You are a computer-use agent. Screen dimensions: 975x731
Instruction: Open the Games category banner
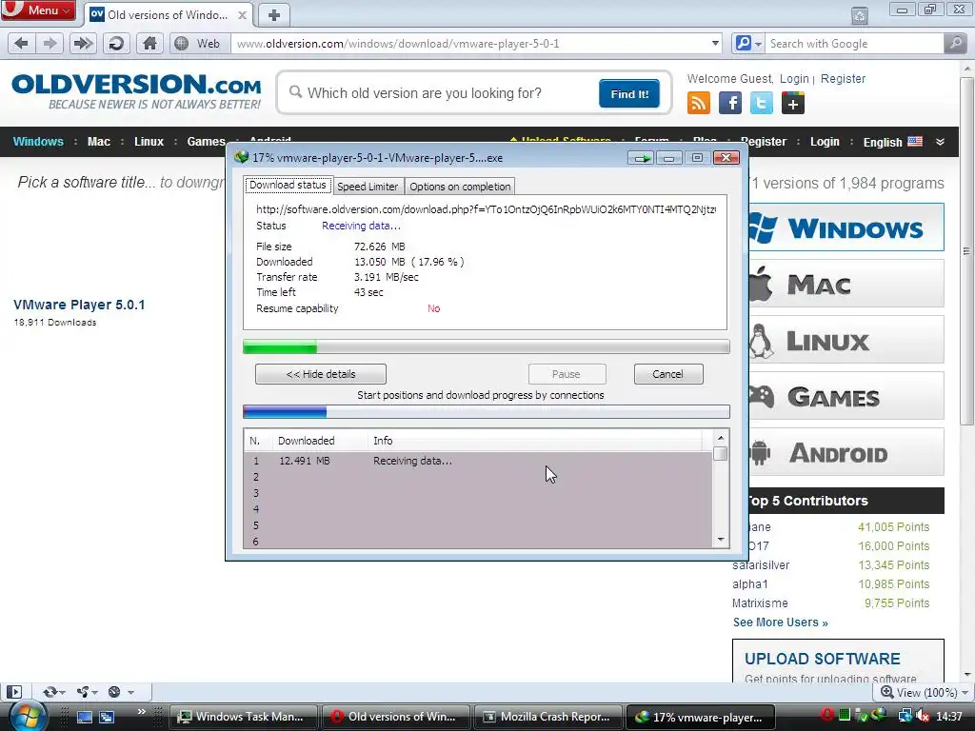point(846,396)
